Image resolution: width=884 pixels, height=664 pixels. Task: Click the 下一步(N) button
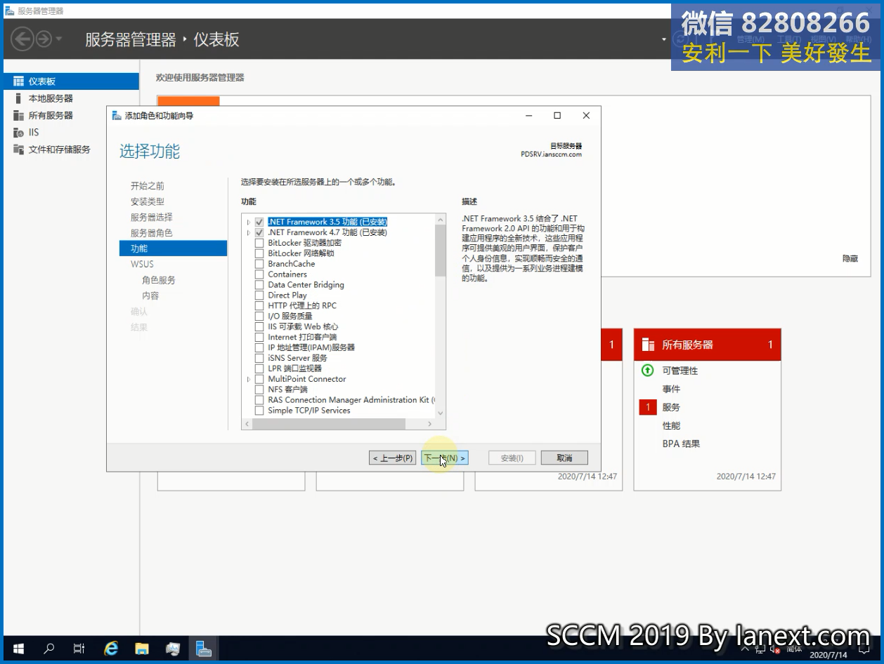pyautogui.click(x=445, y=458)
